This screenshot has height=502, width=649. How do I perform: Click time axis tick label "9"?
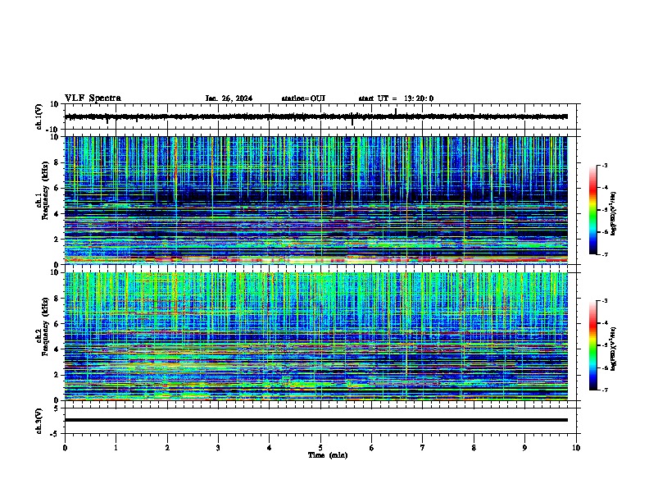point(524,448)
